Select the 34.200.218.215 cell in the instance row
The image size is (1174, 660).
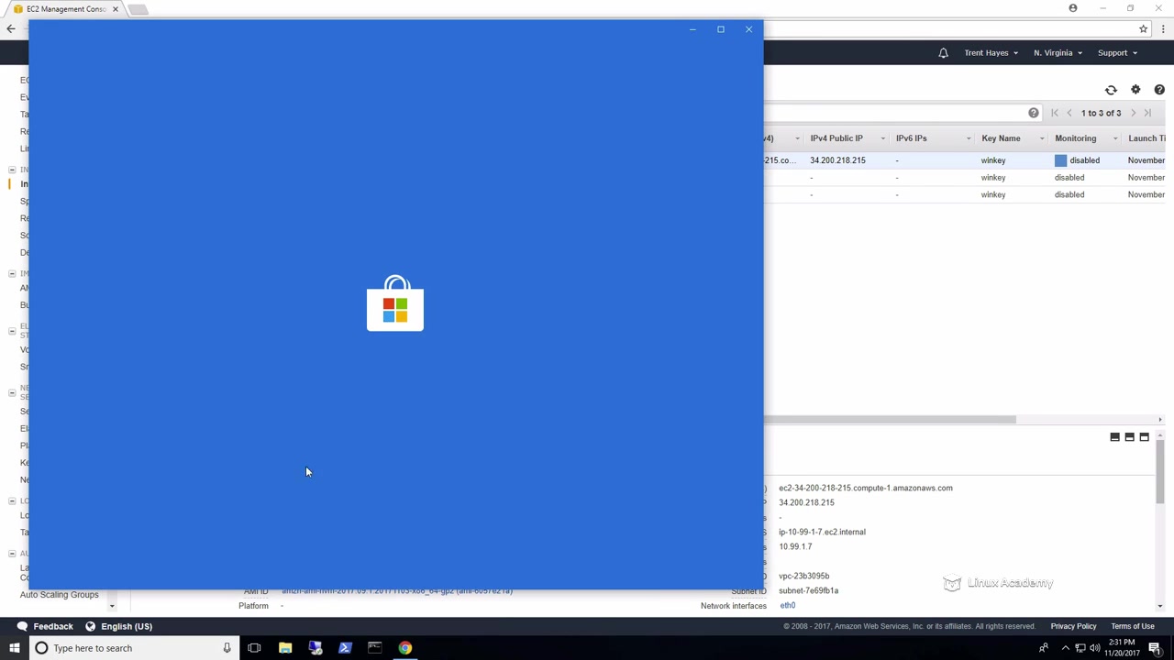(x=837, y=160)
